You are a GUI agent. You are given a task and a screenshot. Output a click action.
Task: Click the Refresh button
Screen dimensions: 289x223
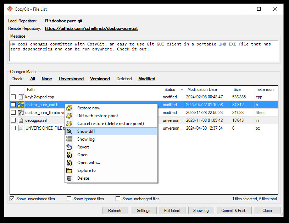point(115,211)
